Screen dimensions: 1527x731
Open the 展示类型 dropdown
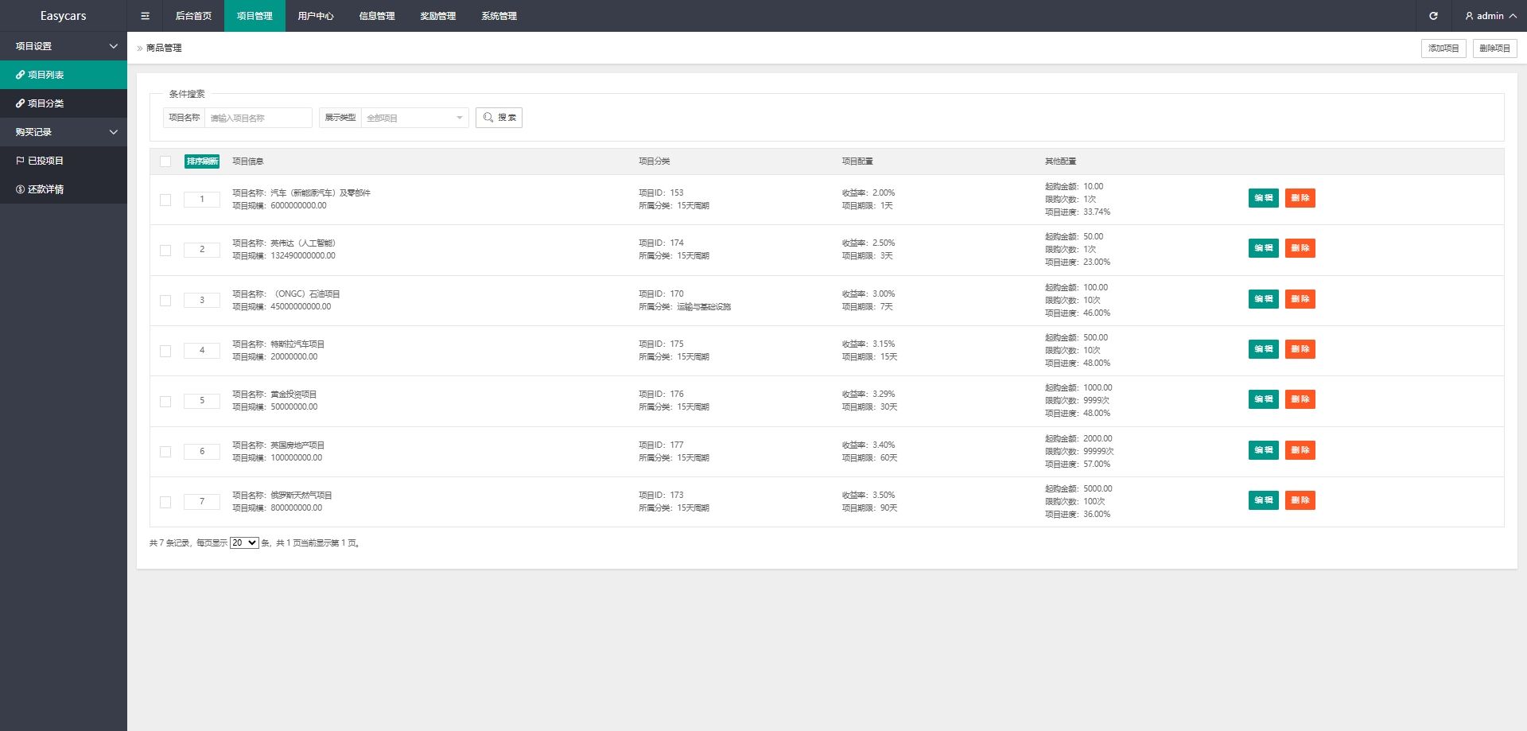click(x=414, y=118)
